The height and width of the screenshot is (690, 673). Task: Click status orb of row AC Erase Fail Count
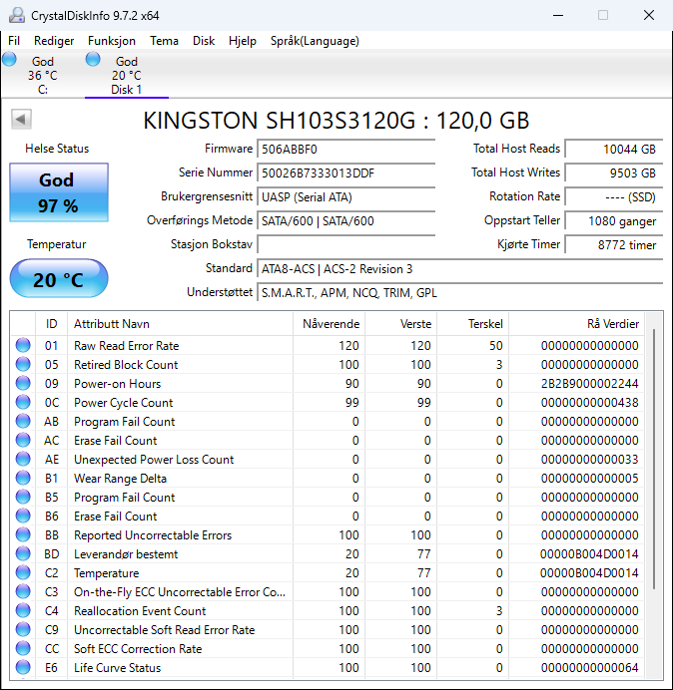click(x=23, y=440)
